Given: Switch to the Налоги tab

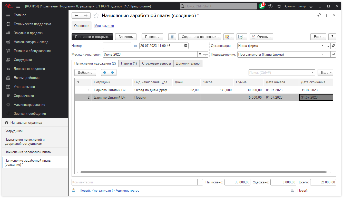Looking at the screenshot, I should [x=129, y=63].
